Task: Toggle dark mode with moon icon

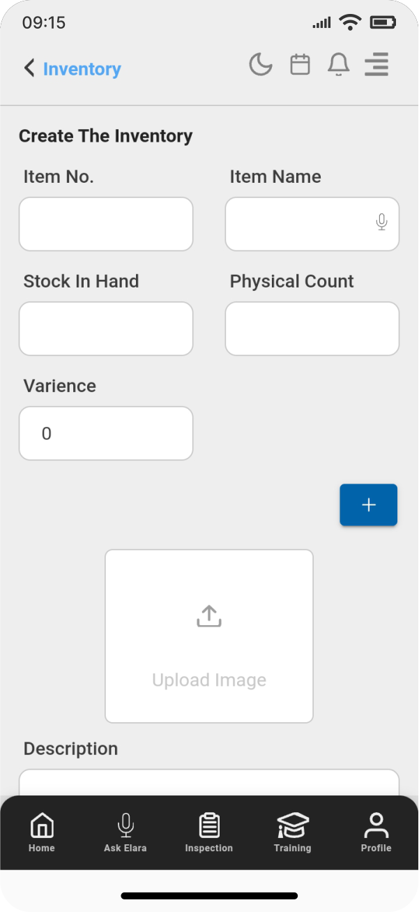Action: coord(261,66)
